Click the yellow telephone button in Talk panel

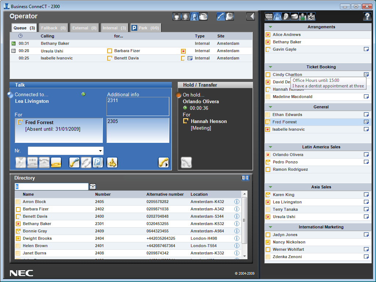click(x=56, y=163)
